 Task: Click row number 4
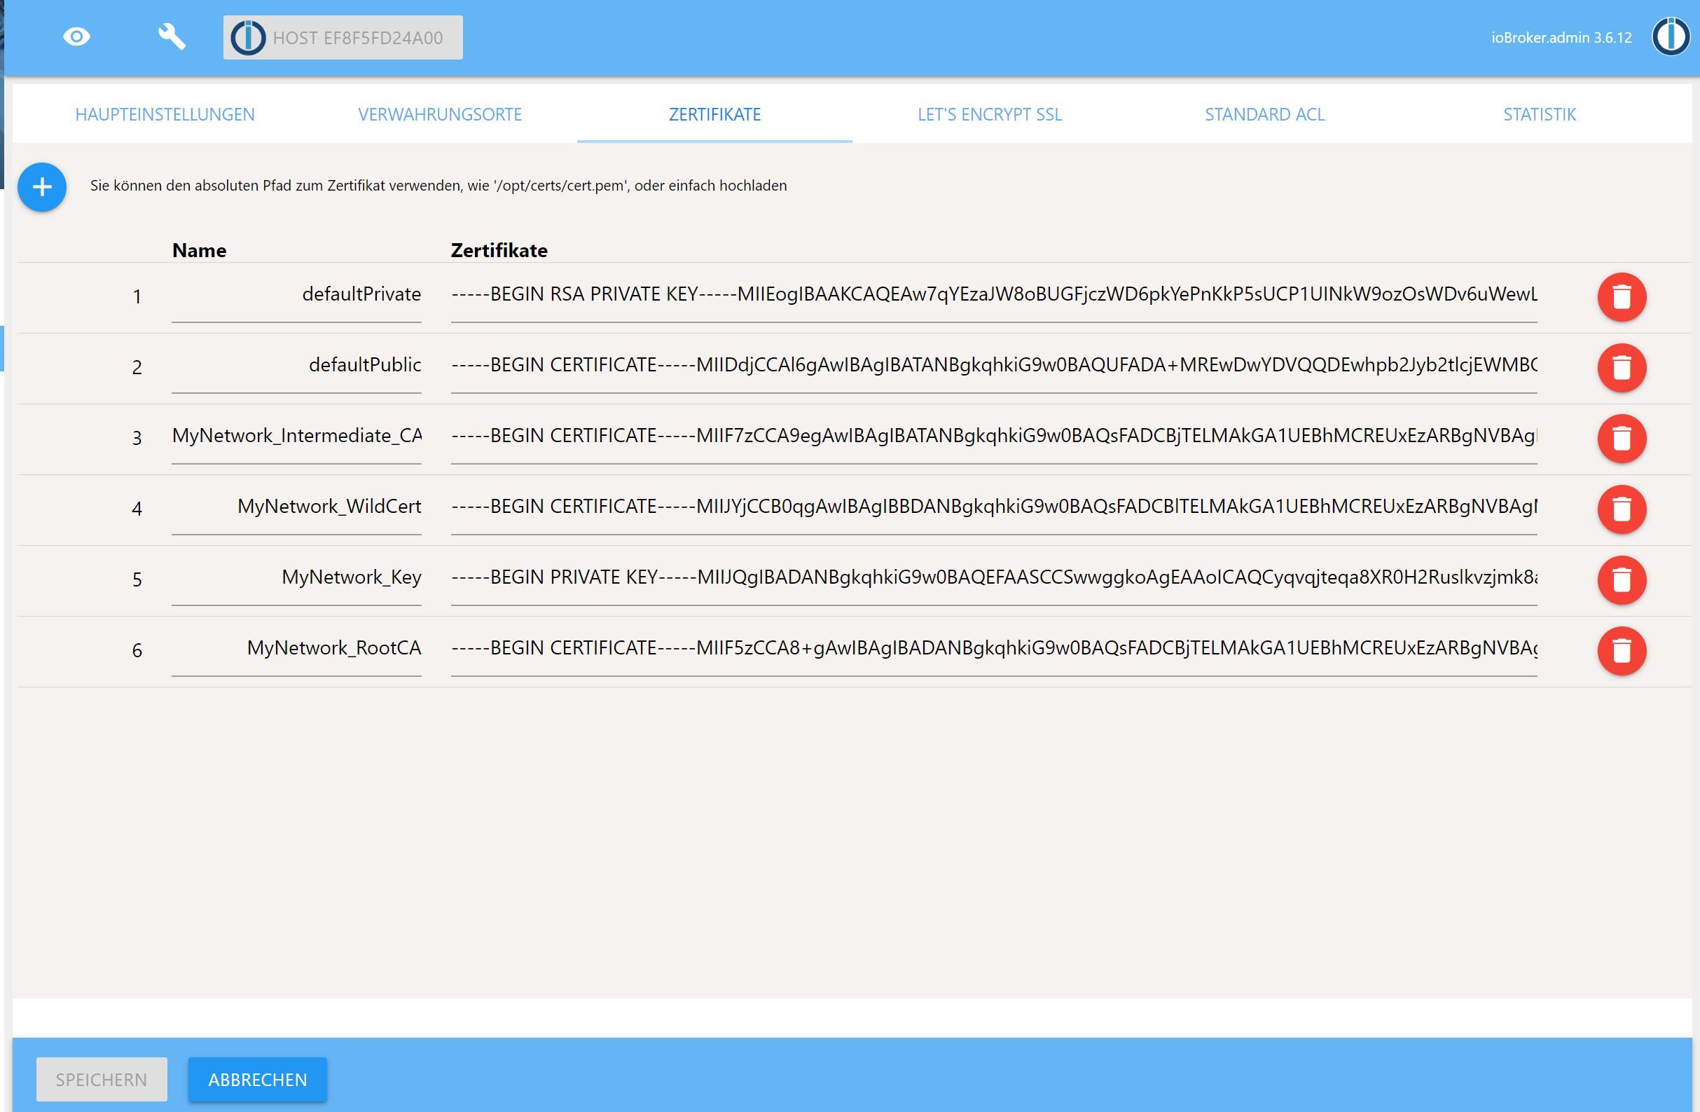pos(137,508)
